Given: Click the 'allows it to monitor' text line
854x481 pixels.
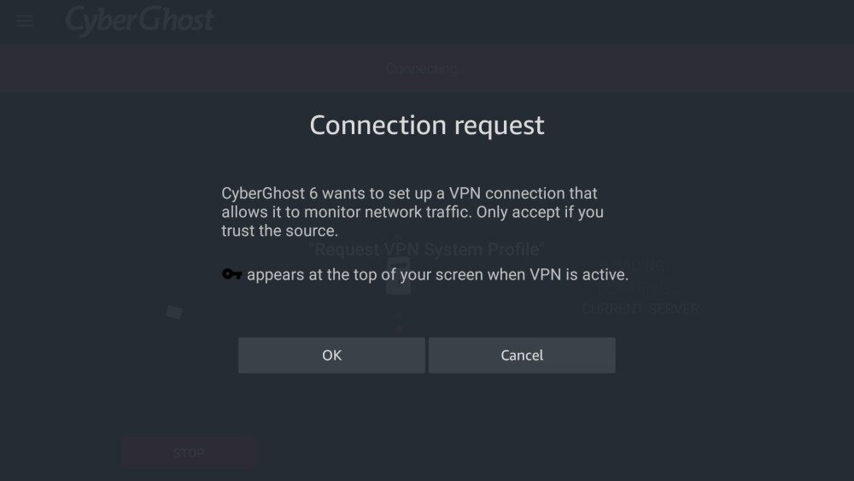Looking at the screenshot, I should point(412,212).
